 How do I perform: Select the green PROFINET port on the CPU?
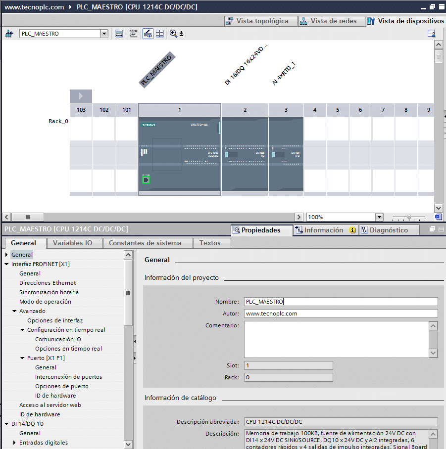click(x=146, y=180)
